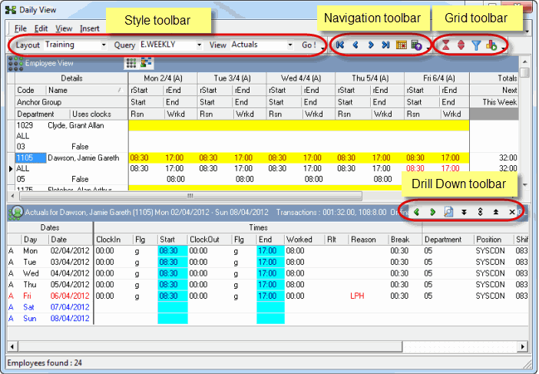Click the Go! button

point(309,45)
